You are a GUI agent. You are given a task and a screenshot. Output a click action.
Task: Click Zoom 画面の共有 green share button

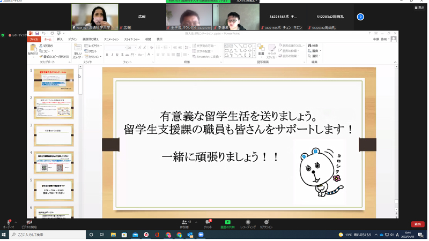pos(227,224)
